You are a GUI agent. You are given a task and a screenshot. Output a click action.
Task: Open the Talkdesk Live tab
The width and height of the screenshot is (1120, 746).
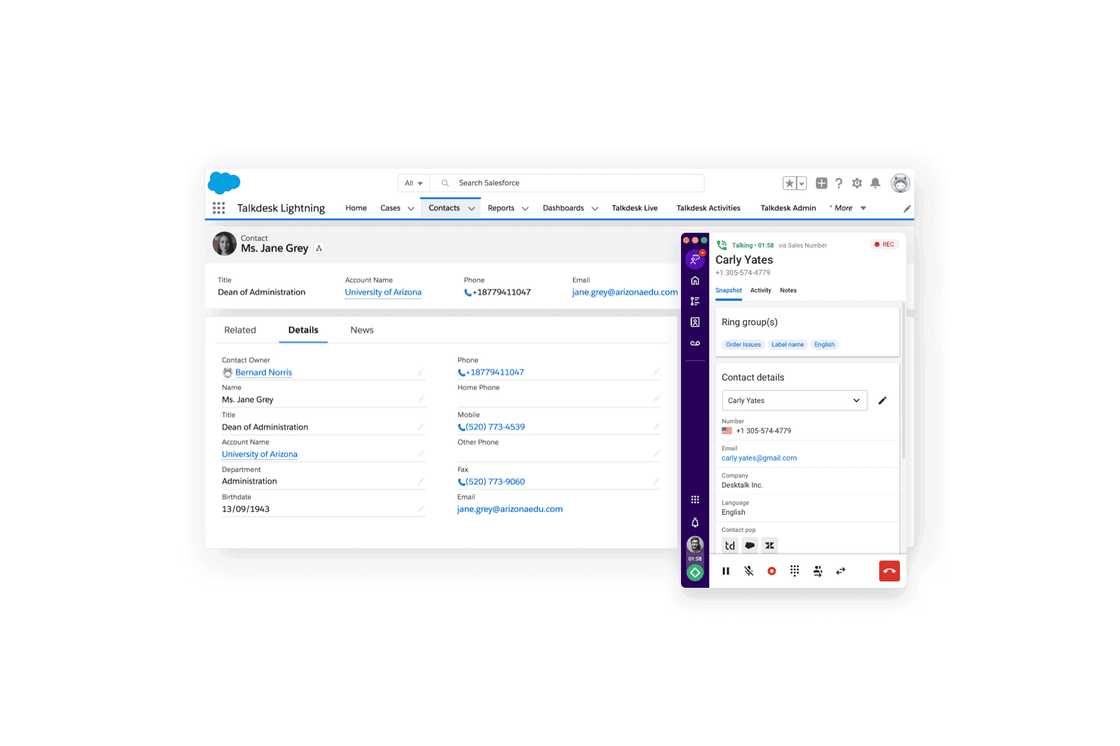635,208
